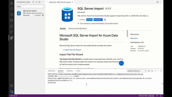The width and height of the screenshot is (172, 97).
Task: Open the Source Control view
Action: pos(11,32)
